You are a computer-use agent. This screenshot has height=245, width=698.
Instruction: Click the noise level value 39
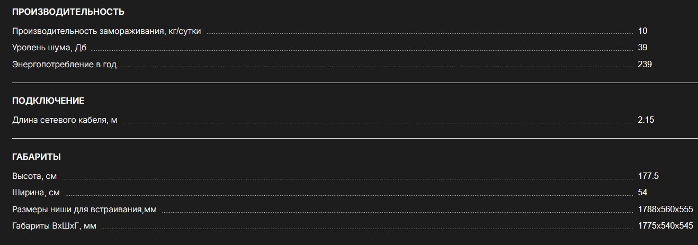coord(642,48)
